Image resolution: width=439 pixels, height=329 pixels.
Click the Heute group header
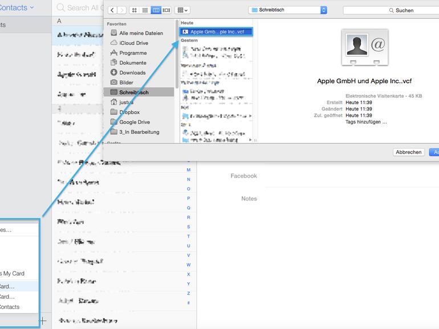click(187, 23)
